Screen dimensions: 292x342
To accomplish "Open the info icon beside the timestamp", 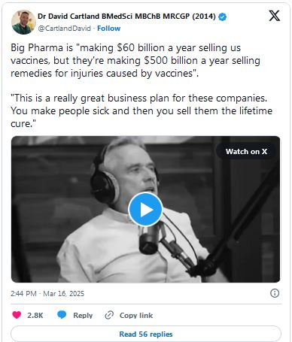I will [x=275, y=293].
